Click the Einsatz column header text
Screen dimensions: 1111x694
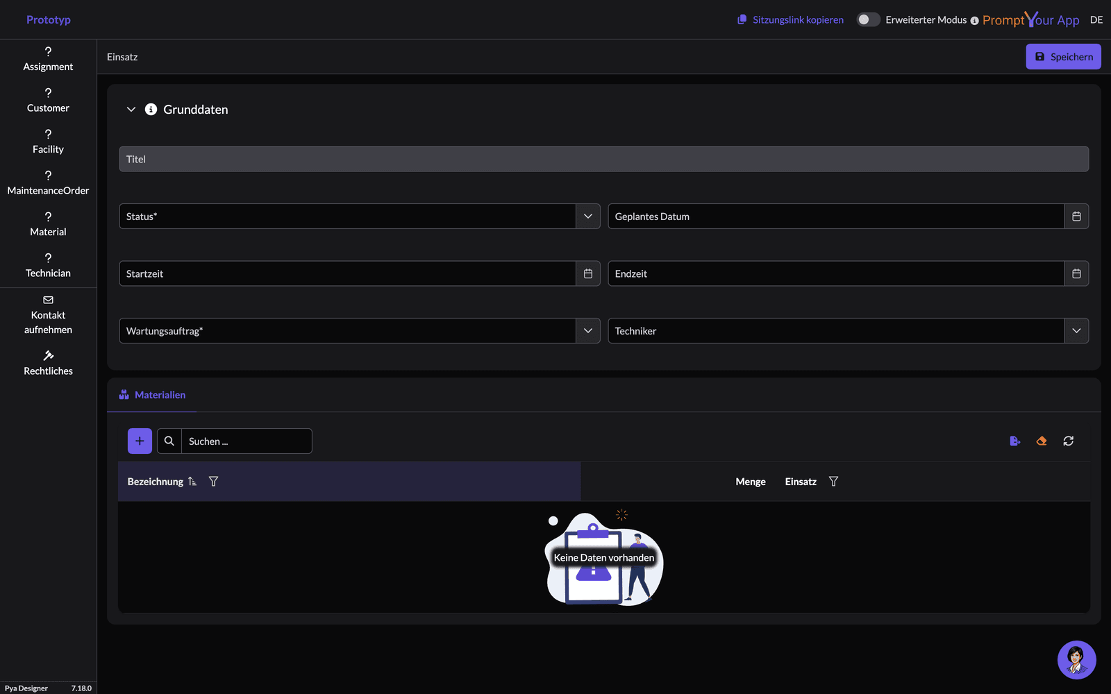801,482
